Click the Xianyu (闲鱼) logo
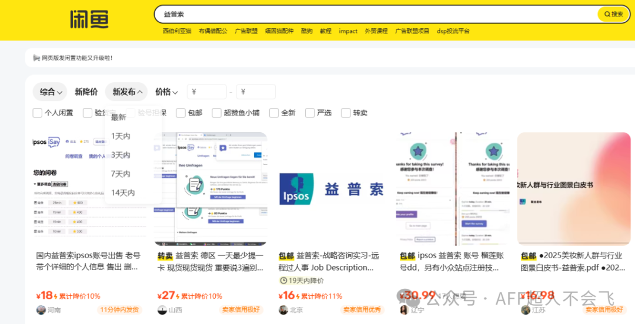This screenshot has width=635, height=324. click(89, 19)
